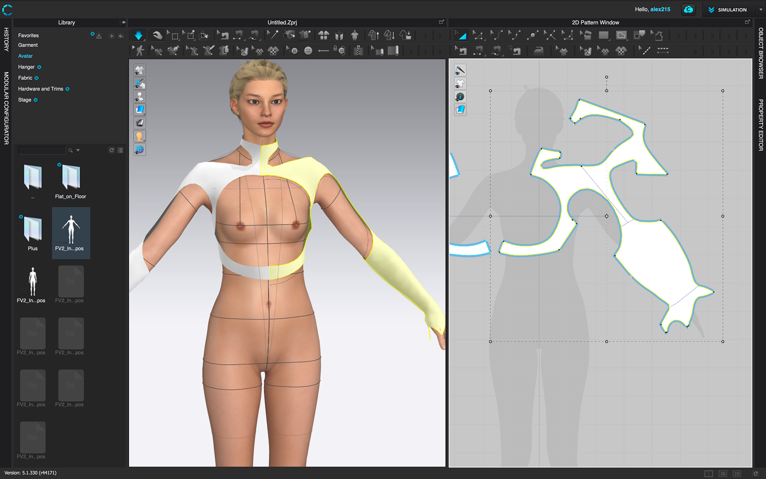Switch layout to 3D only view
766x479 pixels.
click(723, 473)
